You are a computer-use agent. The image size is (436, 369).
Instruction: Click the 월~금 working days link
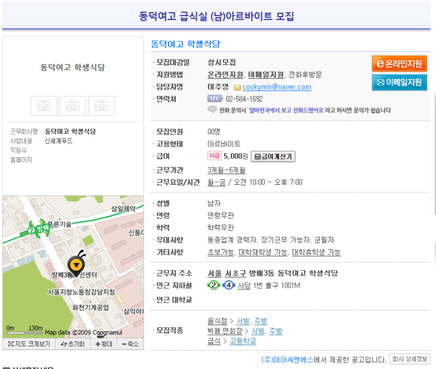pos(216,182)
